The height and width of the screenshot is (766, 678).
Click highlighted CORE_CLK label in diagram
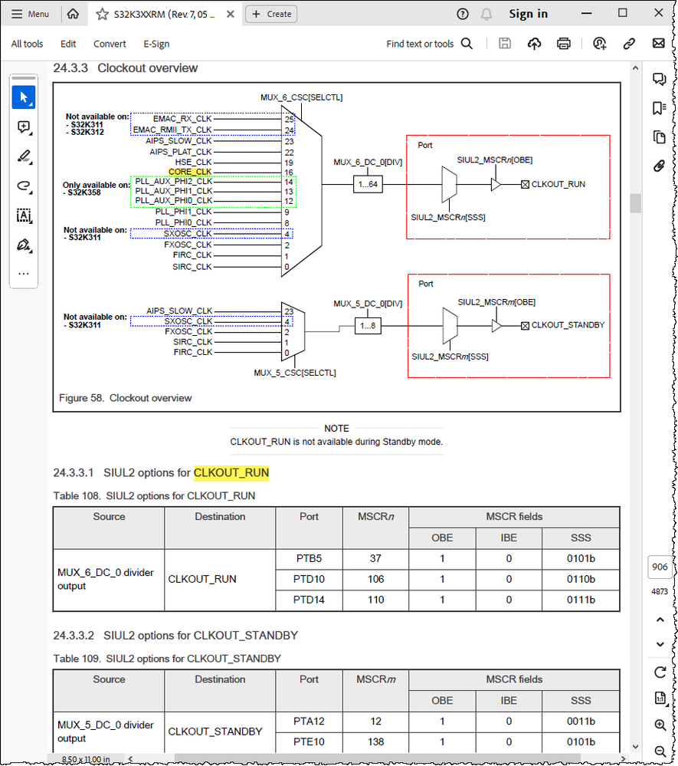click(x=190, y=172)
